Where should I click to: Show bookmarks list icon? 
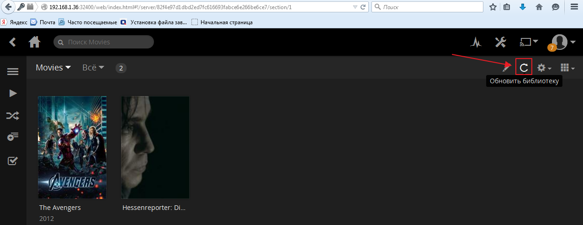pos(507,7)
